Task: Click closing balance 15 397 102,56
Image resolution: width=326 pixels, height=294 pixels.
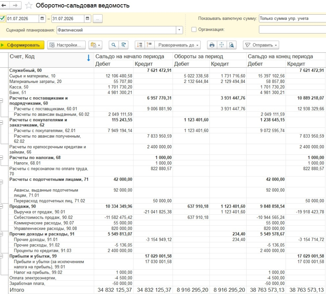Action: click(271, 76)
